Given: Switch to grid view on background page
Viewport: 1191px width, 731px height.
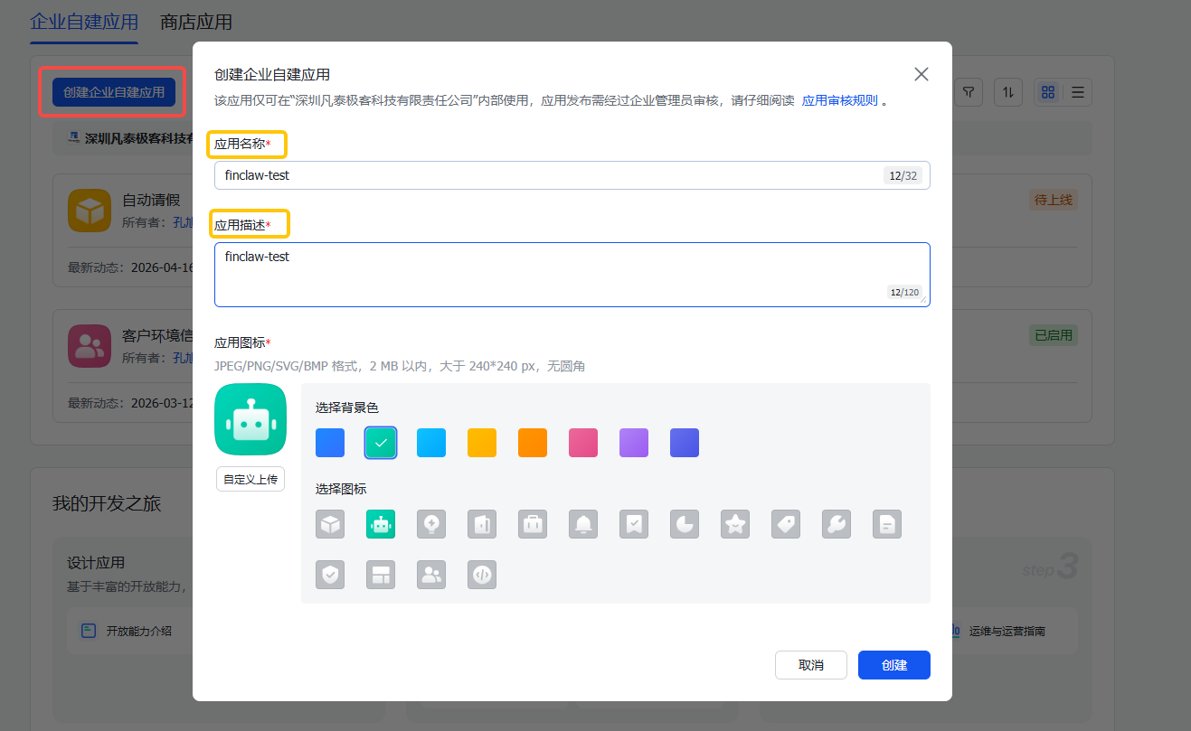Looking at the screenshot, I should [x=1048, y=92].
